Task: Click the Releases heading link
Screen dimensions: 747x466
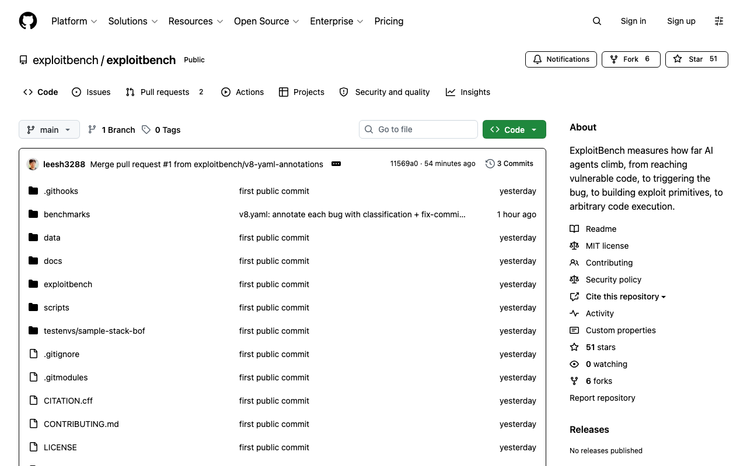Action: pyautogui.click(x=589, y=429)
